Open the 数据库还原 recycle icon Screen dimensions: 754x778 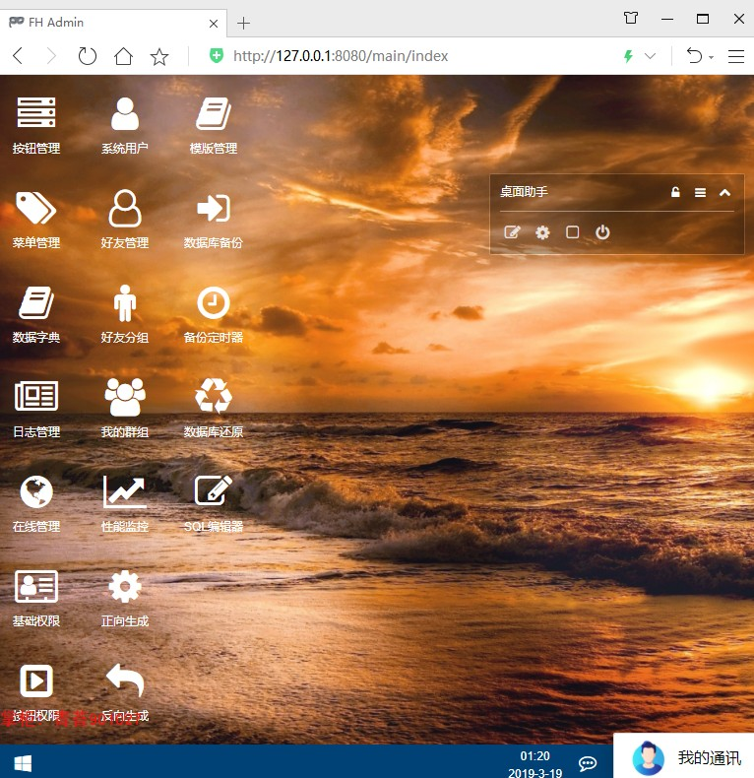click(x=214, y=396)
